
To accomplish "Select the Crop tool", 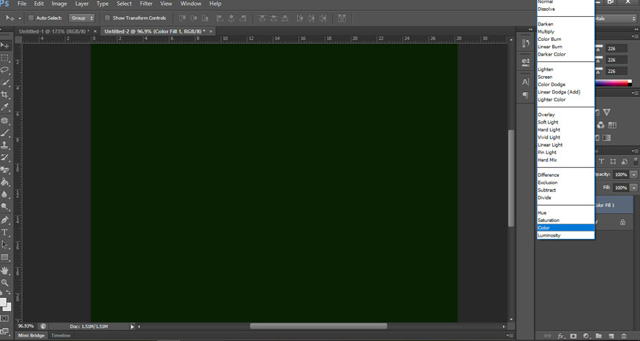I will [x=5, y=95].
